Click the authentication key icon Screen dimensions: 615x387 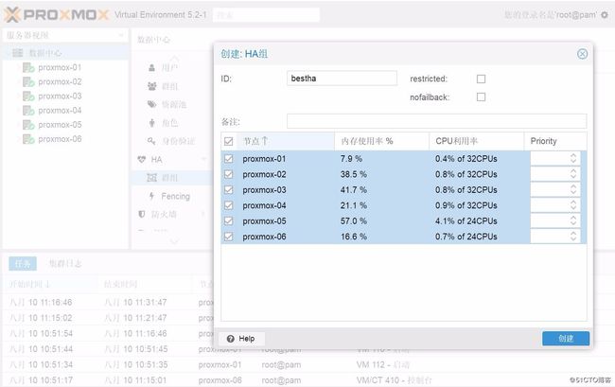click(x=151, y=141)
